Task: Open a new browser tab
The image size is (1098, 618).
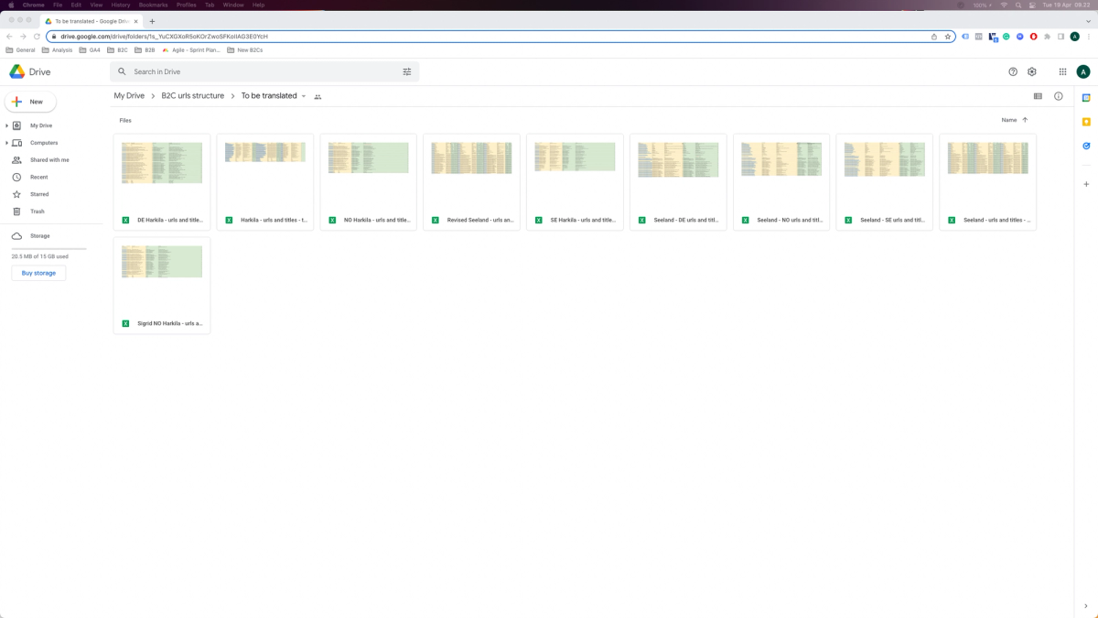Action: 152,21
